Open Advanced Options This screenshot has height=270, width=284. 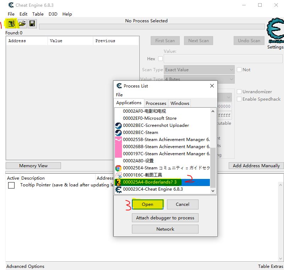(x=26, y=266)
